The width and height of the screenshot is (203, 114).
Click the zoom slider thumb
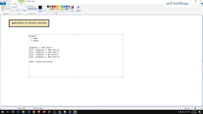(195, 108)
